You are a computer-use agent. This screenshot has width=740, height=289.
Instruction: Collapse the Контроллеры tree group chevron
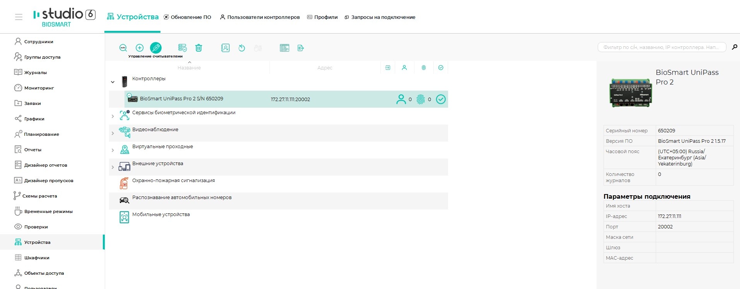113,82
